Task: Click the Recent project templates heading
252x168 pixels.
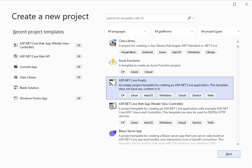Action: [38, 32]
